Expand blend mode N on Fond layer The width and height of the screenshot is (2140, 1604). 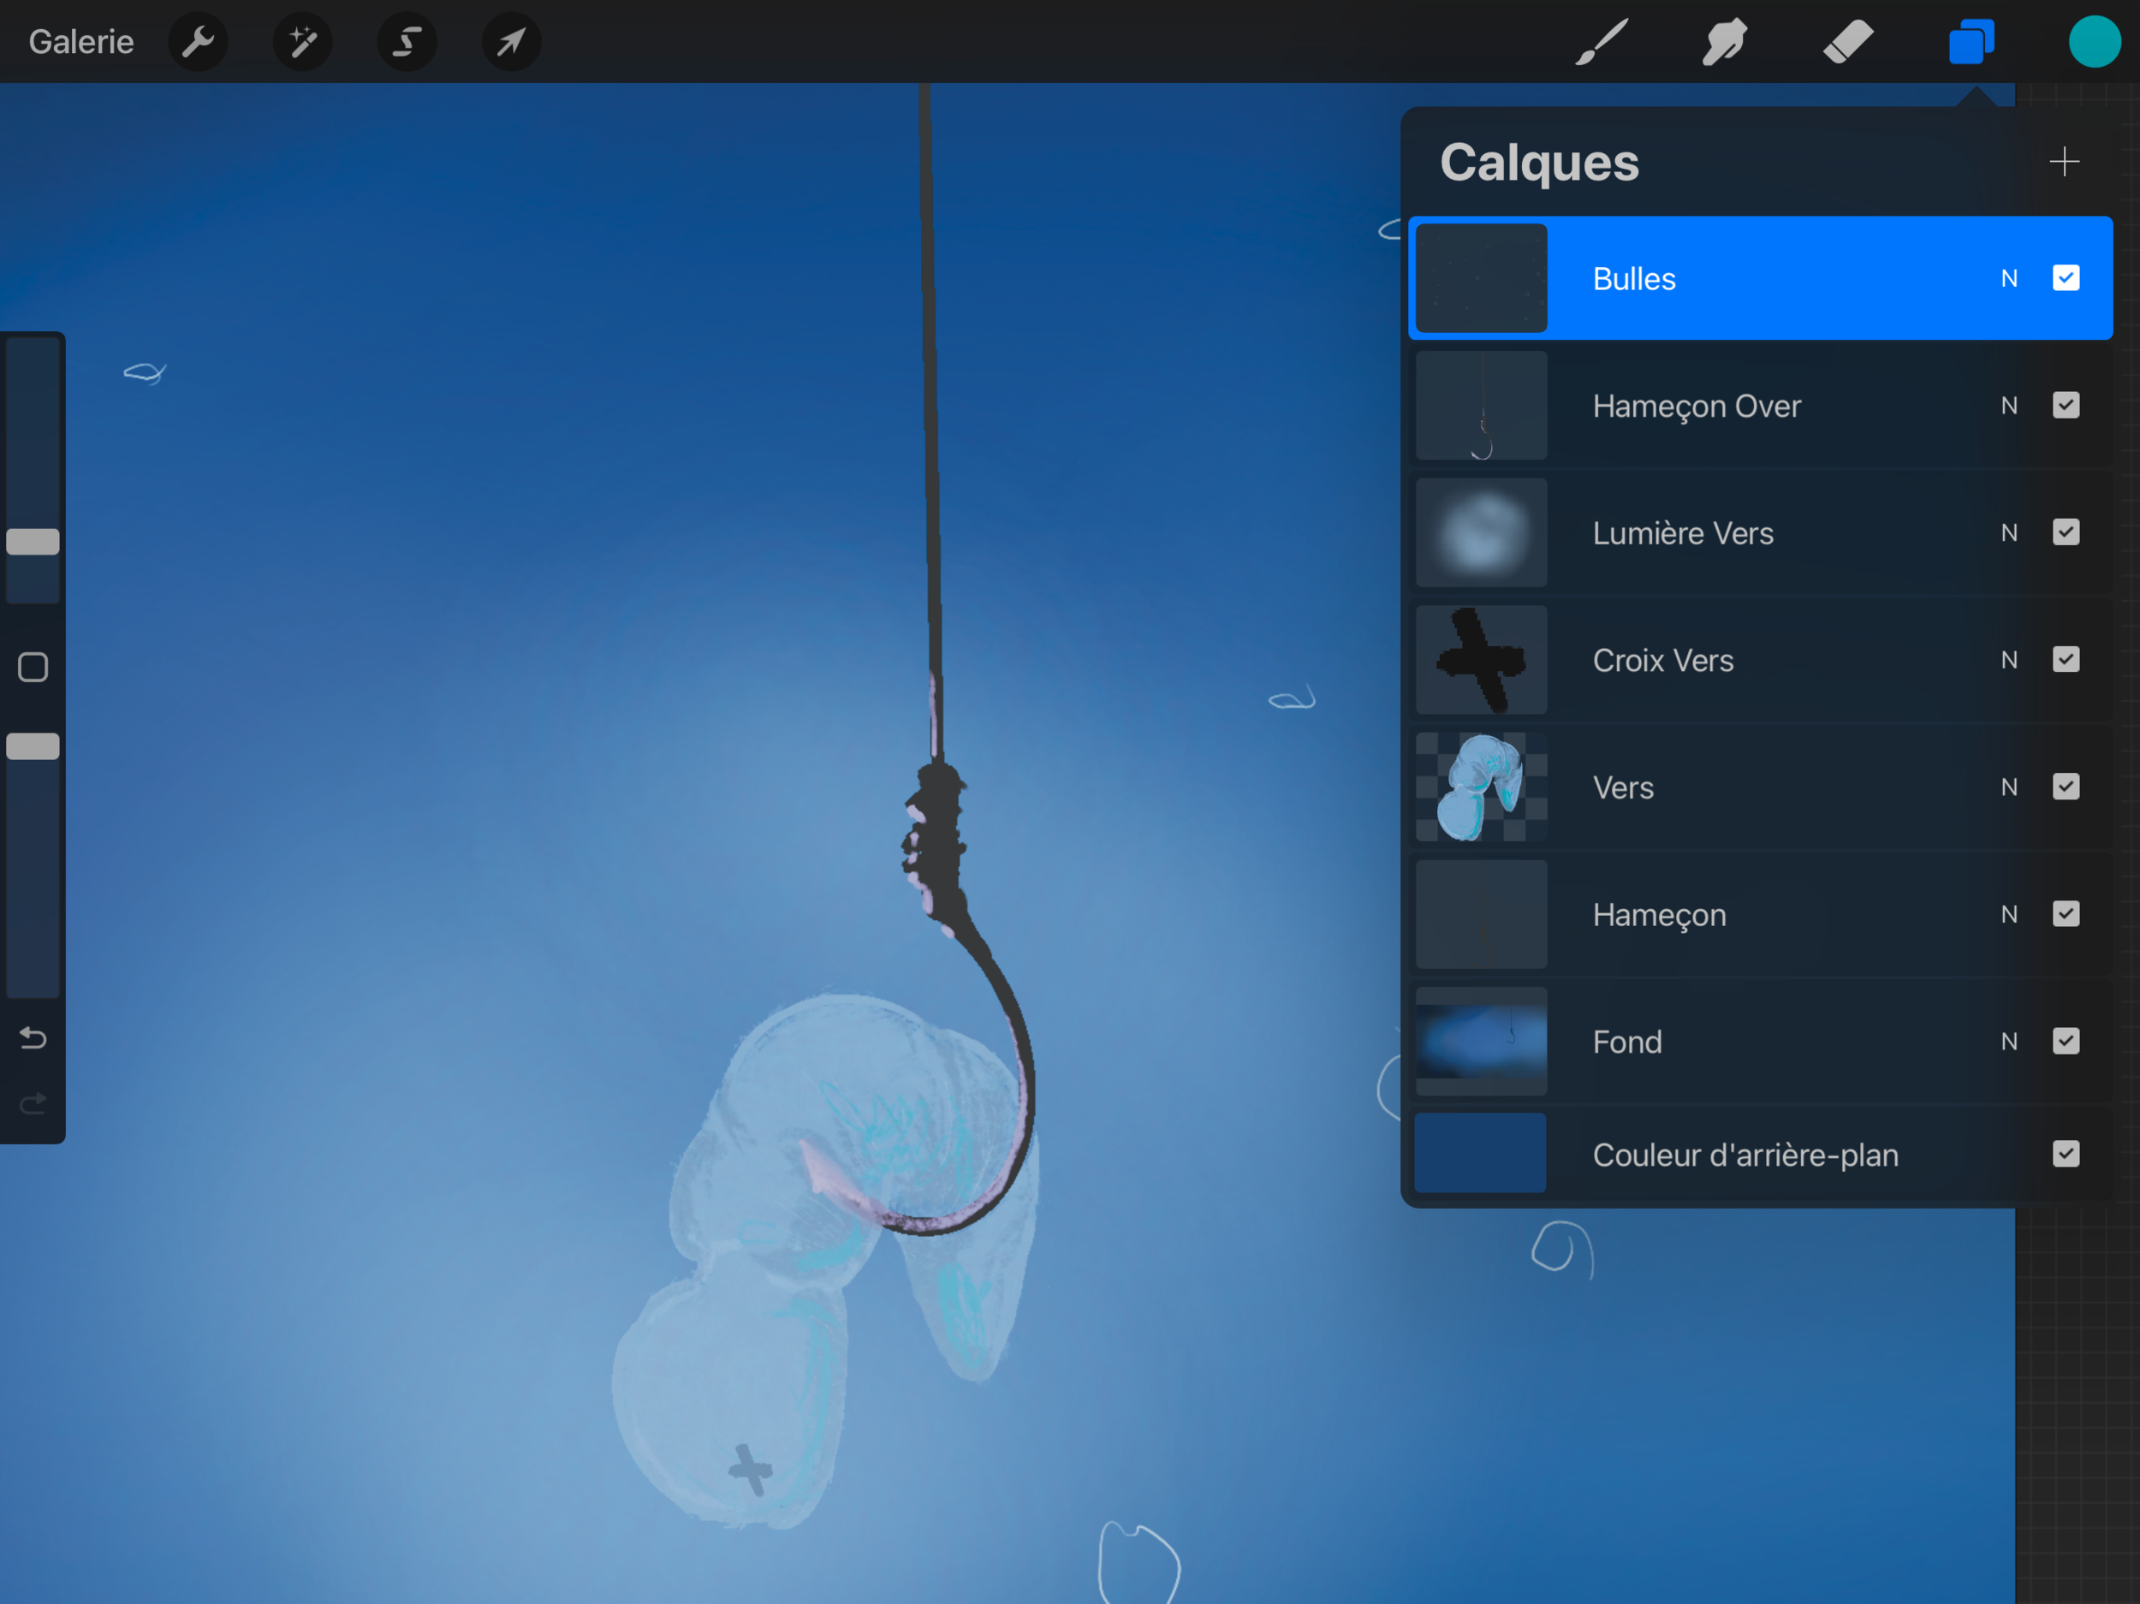click(x=2008, y=1042)
